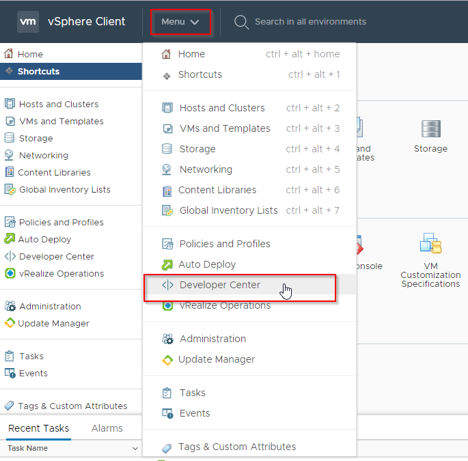Open Auto Deploy from dropdown menu
468x461 pixels.
(x=249, y=264)
